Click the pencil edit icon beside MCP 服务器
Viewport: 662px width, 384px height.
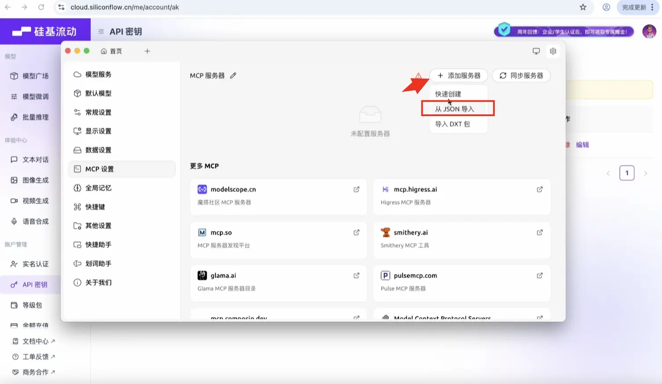[x=233, y=76]
